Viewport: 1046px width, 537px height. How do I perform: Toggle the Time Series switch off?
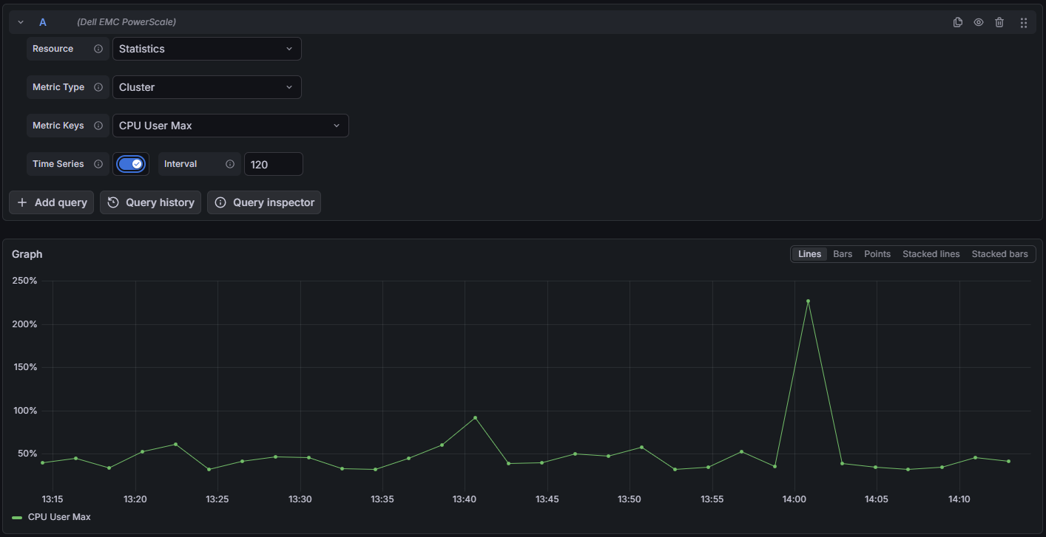click(131, 164)
